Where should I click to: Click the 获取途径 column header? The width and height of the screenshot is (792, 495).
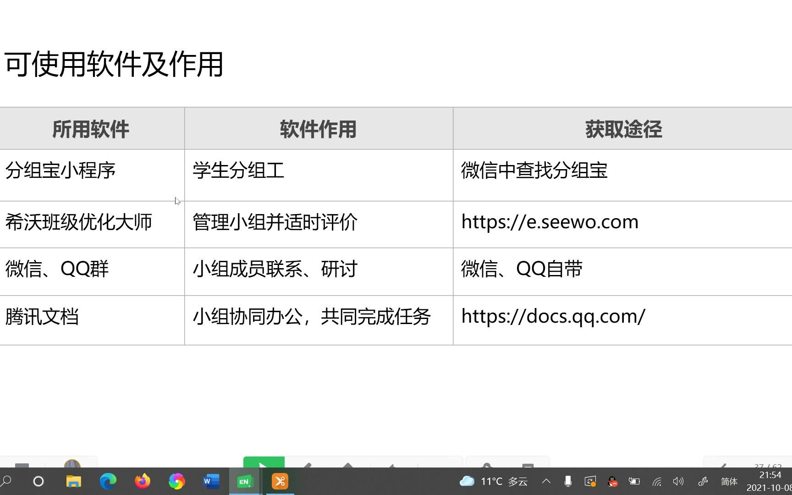click(x=624, y=129)
